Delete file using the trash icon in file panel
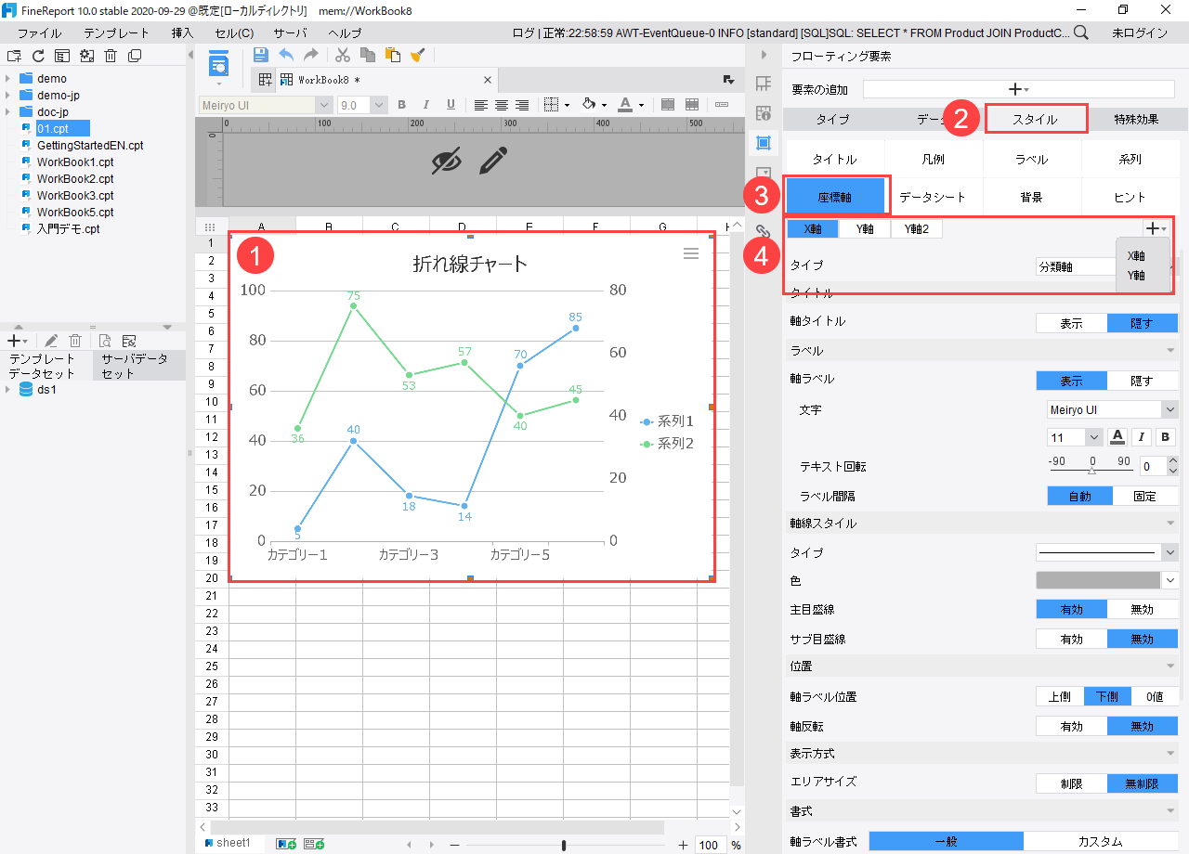 [111, 57]
